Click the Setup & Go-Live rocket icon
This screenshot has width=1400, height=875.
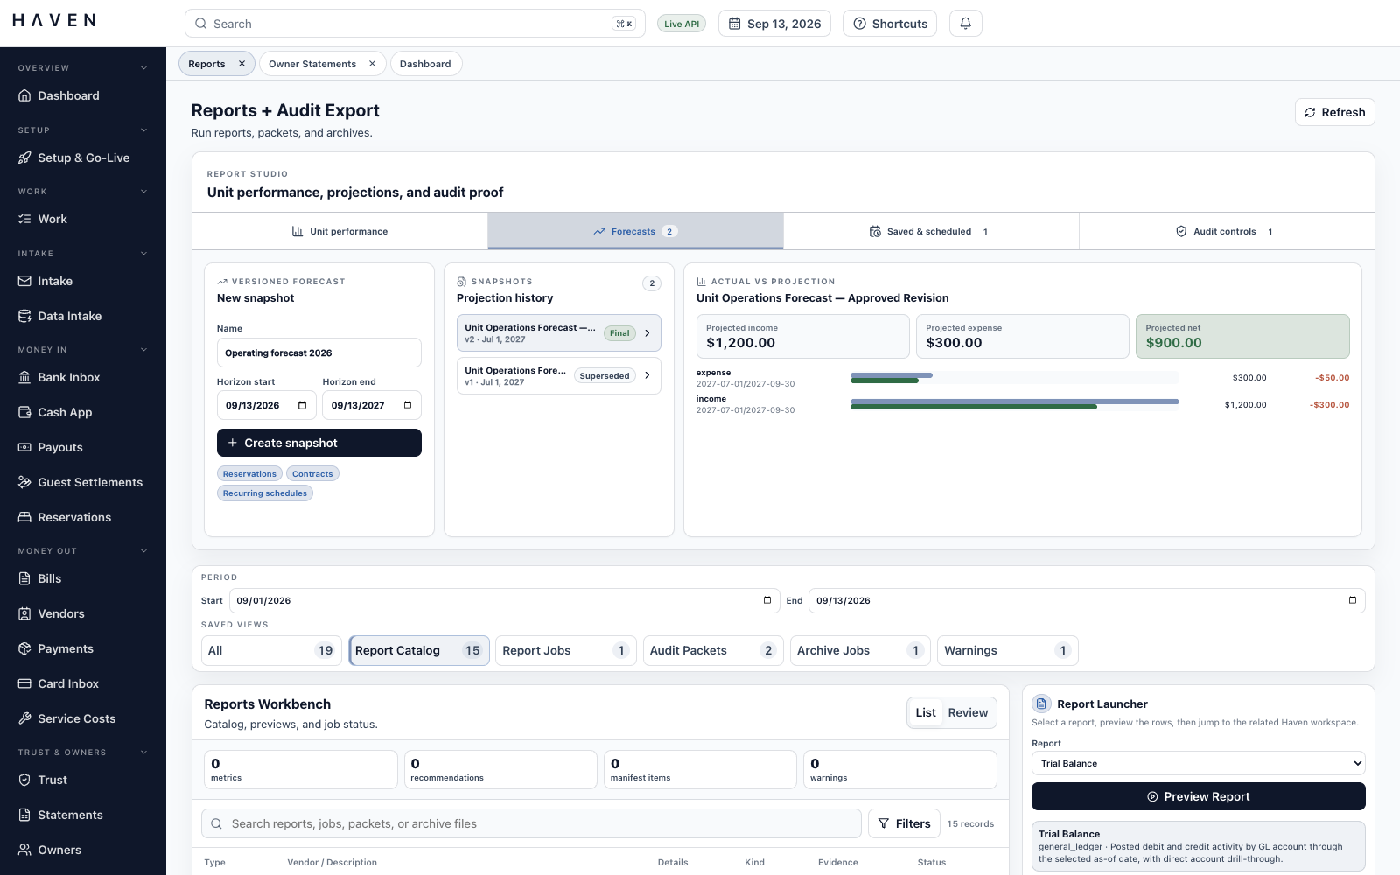[x=24, y=157]
